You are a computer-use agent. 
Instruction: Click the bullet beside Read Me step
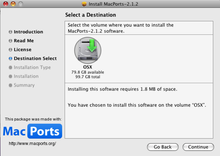(x=10, y=41)
